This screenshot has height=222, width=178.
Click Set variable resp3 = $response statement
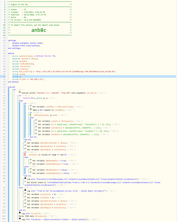pos(55,121)
